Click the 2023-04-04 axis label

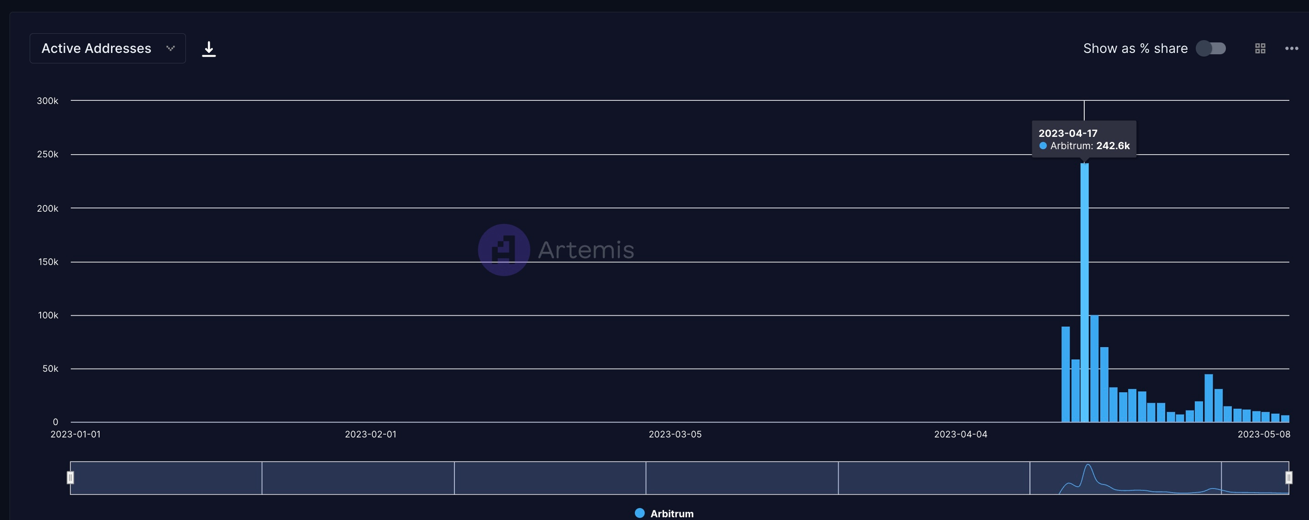tap(961, 434)
